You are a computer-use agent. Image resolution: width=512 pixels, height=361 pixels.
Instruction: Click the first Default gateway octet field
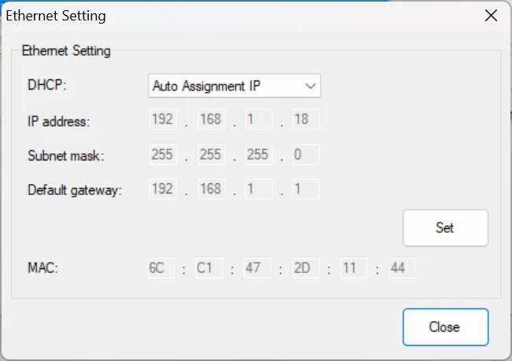[162, 190]
